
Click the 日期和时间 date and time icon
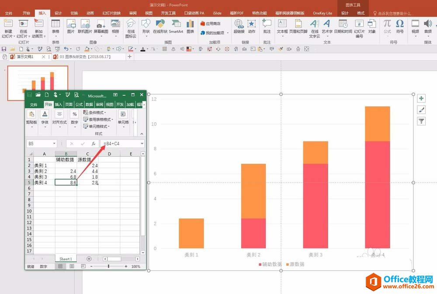(343, 24)
